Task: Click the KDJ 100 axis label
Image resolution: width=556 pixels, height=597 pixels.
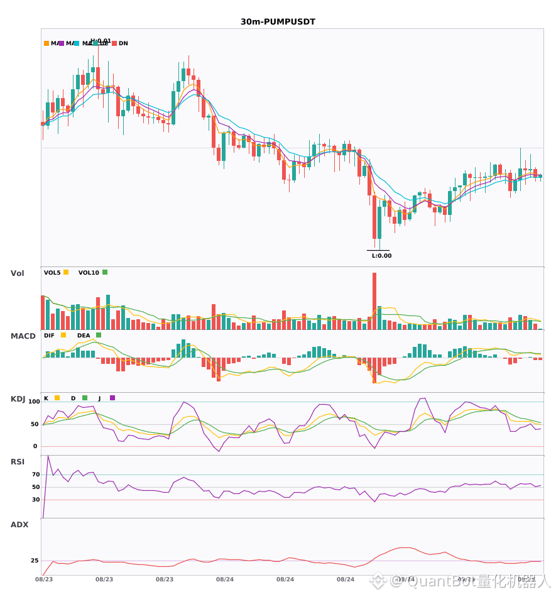Action: tap(35, 402)
